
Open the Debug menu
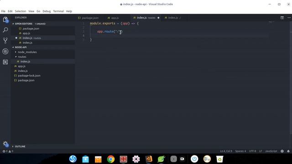coord(47,11)
